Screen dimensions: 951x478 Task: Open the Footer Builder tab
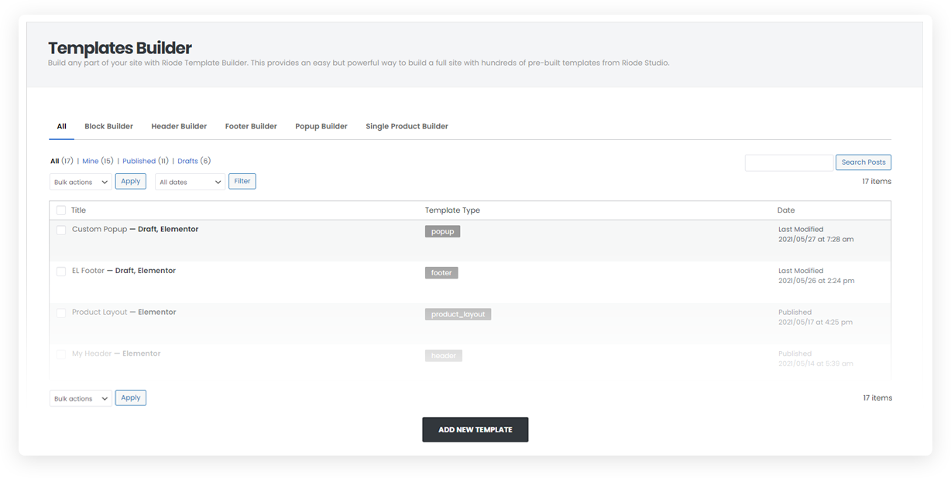(251, 126)
